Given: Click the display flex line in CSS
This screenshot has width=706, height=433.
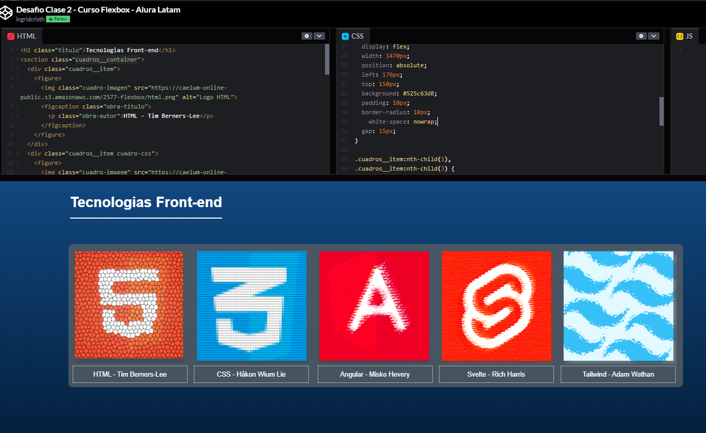Looking at the screenshot, I should click(x=386, y=46).
